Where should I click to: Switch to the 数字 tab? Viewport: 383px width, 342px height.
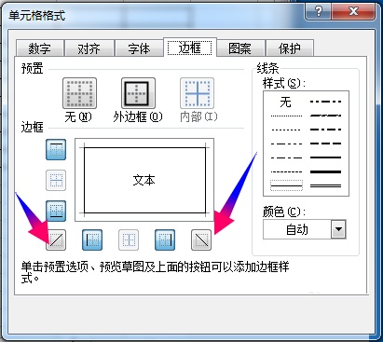pos(40,48)
